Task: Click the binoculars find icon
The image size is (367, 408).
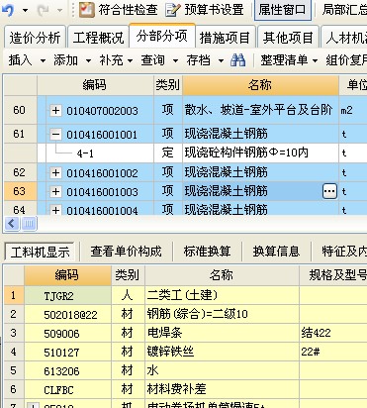Action: tap(238, 60)
